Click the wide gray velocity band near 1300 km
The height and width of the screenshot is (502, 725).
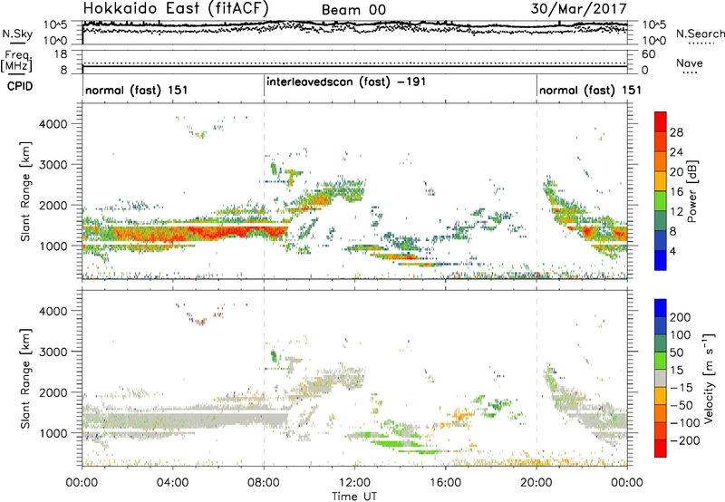pyautogui.click(x=185, y=420)
